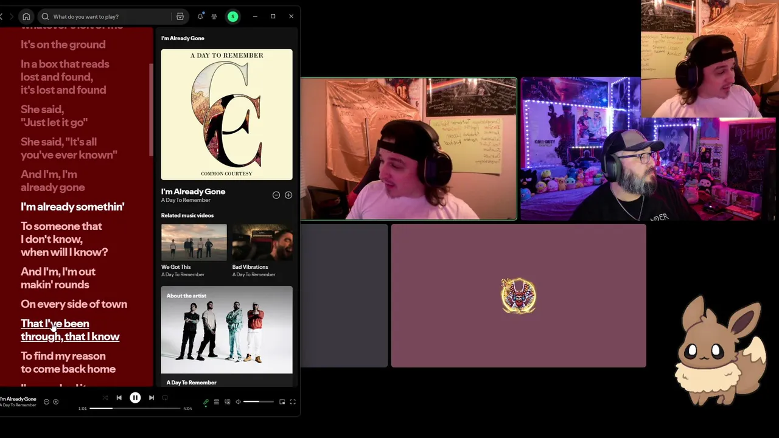The height and width of the screenshot is (438, 779).
Task: Open the 'About the artist' band photo card
Action: (226, 329)
